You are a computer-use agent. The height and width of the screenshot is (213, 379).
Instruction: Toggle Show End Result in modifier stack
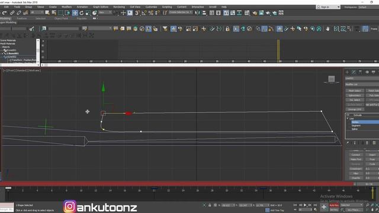click(355, 143)
